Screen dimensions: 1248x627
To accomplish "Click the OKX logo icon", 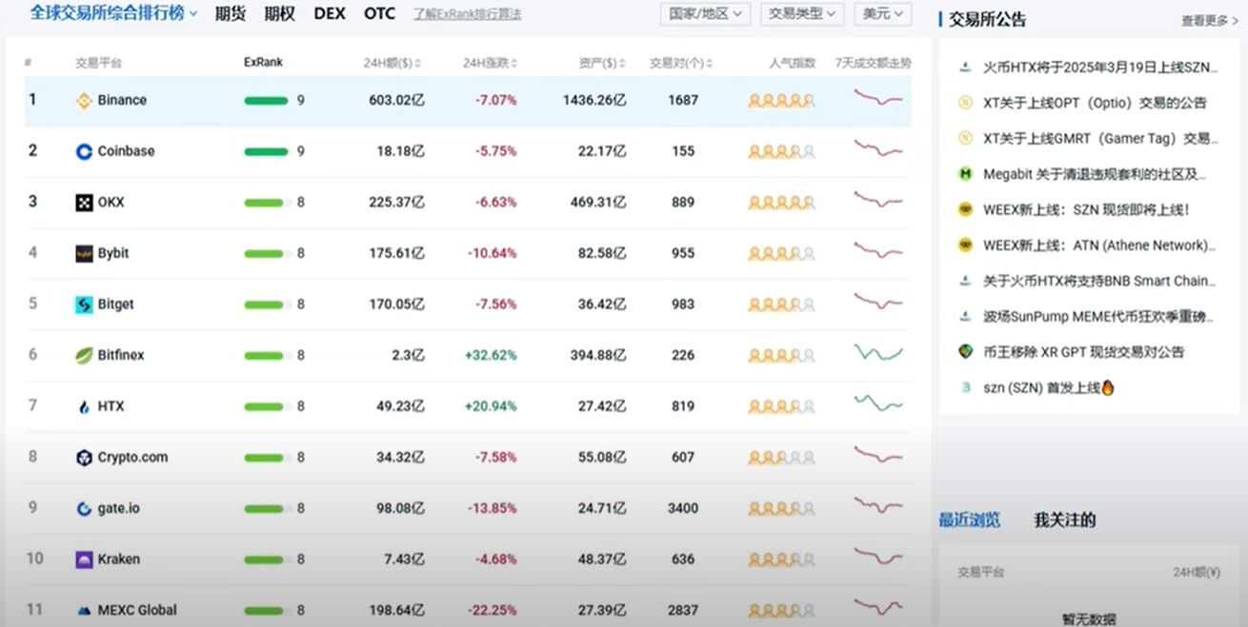I will [84, 203].
